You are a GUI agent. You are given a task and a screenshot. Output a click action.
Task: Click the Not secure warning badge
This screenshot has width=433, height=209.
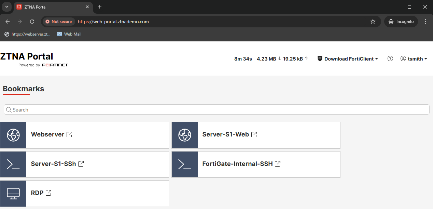point(58,21)
